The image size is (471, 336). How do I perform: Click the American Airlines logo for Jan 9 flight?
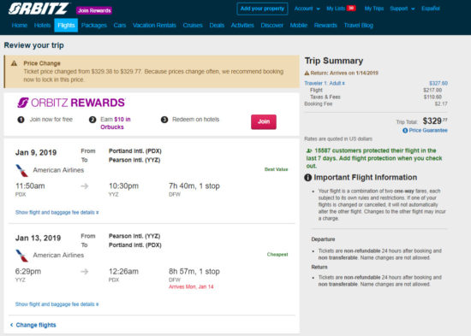click(x=21, y=170)
